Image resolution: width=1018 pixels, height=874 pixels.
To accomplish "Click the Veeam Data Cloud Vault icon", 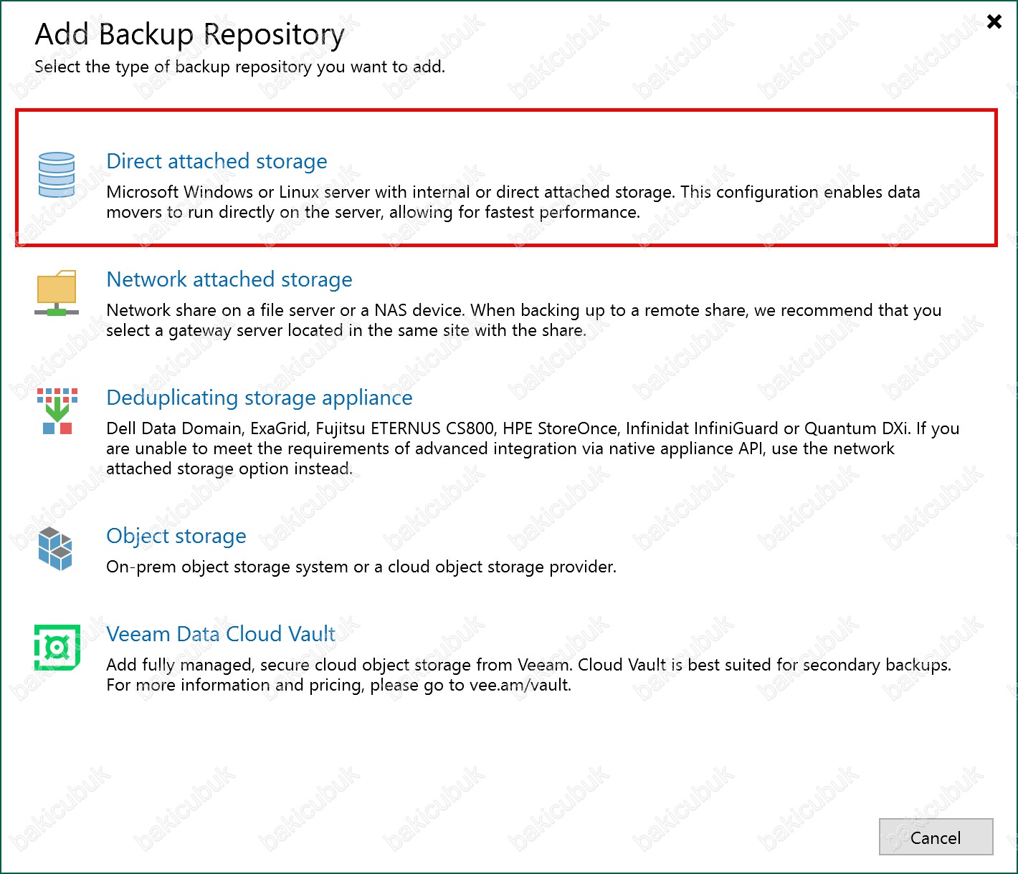I will tap(57, 647).
